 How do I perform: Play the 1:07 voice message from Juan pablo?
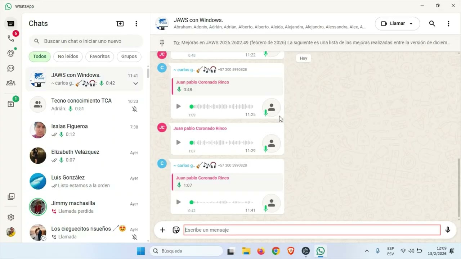(178, 142)
